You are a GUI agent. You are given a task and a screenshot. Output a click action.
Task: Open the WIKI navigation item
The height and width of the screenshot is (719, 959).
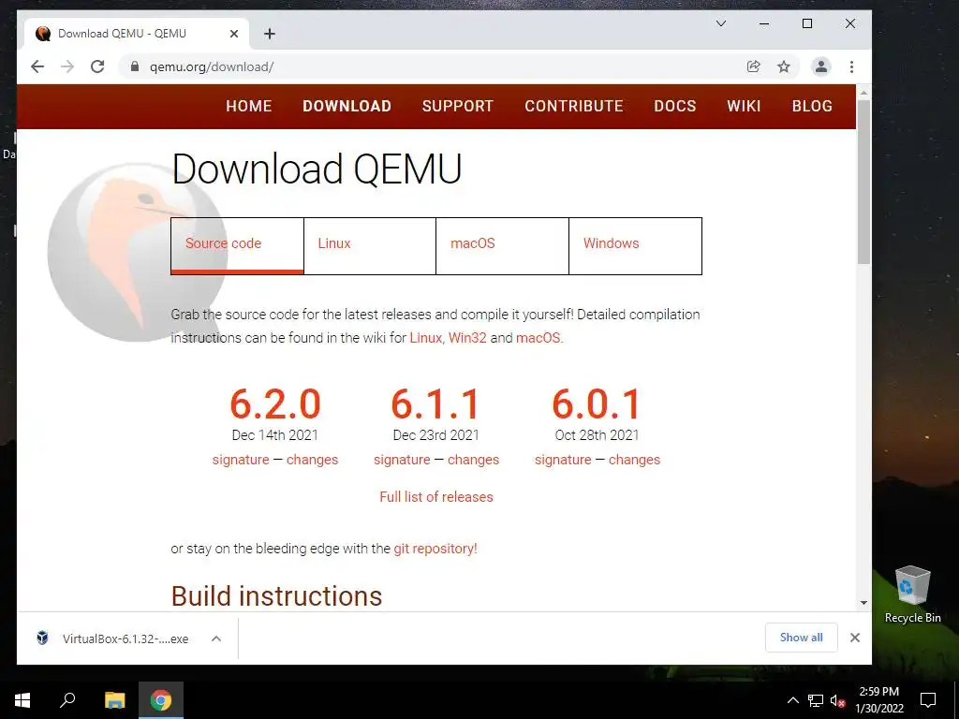pos(744,107)
